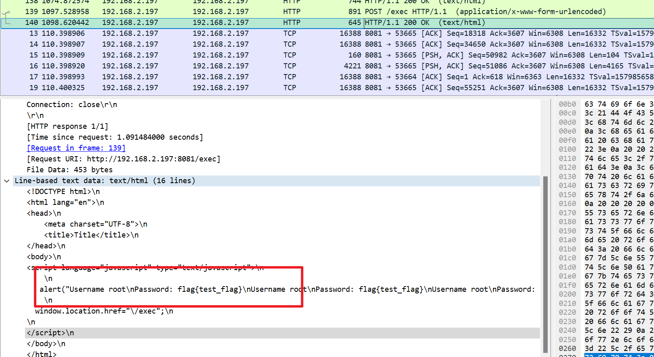Select the <head> line
Viewport: 654px width, 357px height.
[x=44, y=213]
